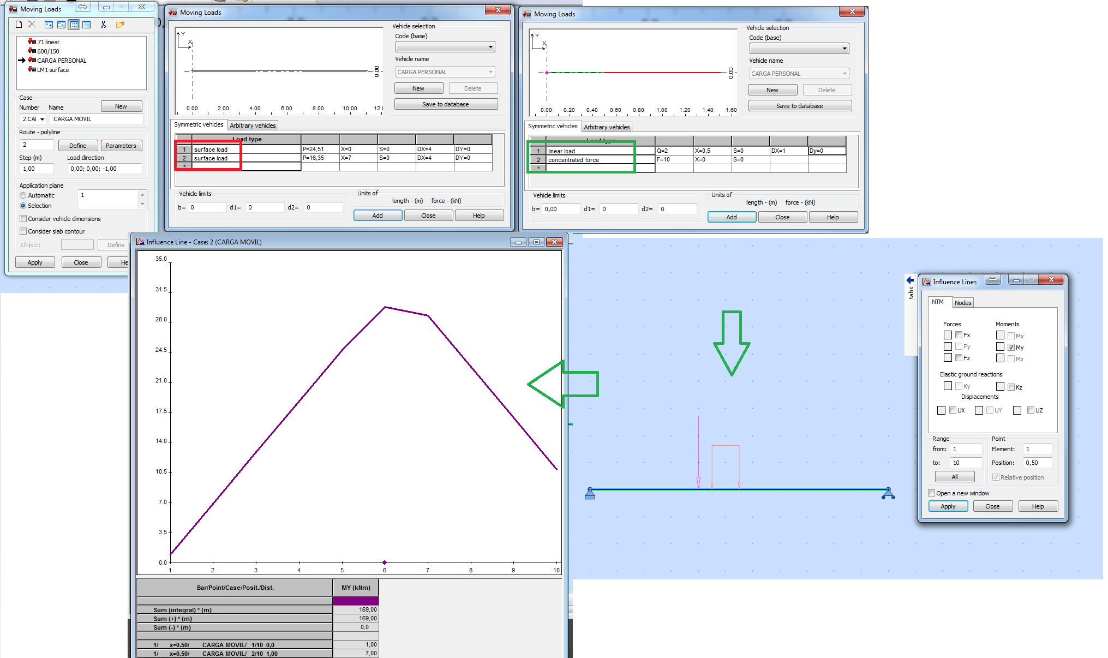Check the UZ displacement checkbox
The width and height of the screenshot is (1108, 658).
point(1031,410)
